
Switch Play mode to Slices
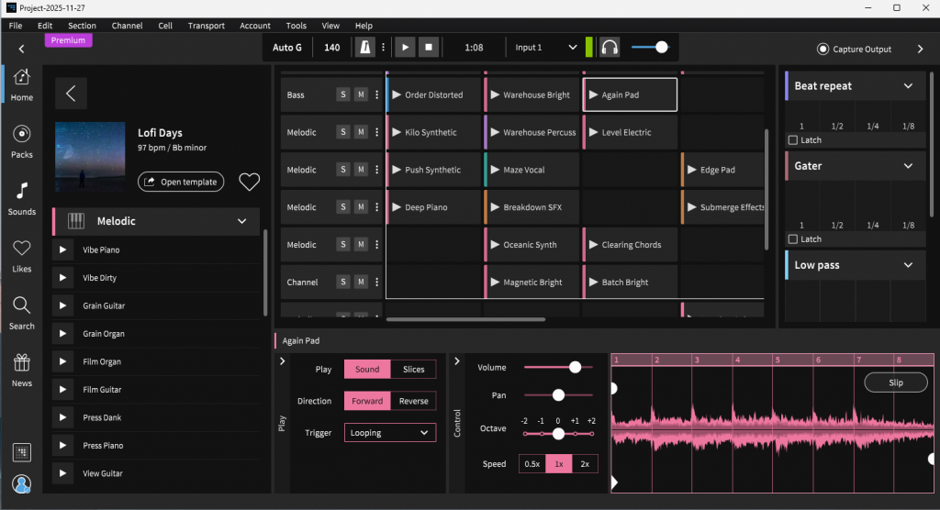pos(413,370)
